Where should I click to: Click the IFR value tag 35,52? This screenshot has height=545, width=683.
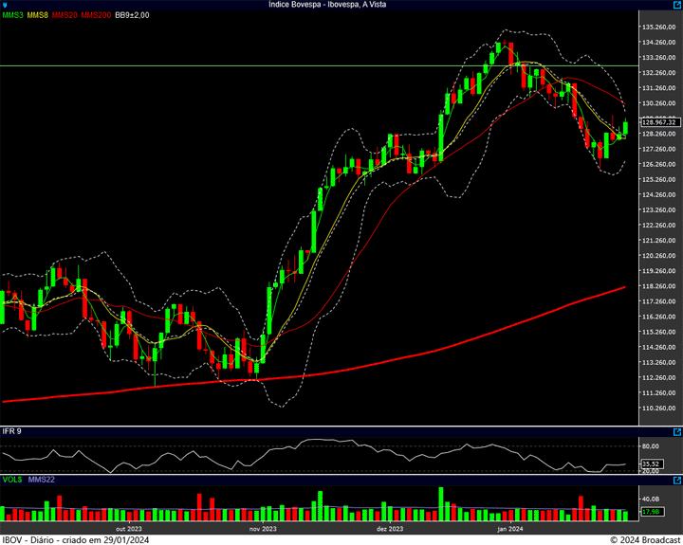point(651,463)
